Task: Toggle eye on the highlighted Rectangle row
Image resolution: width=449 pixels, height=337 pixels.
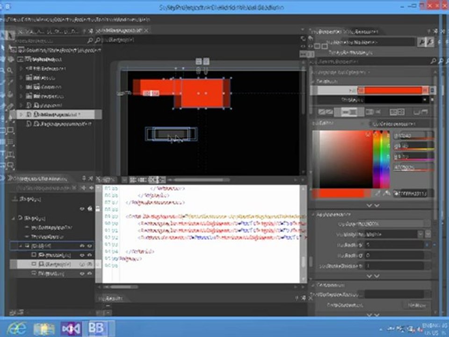Action: click(x=82, y=264)
